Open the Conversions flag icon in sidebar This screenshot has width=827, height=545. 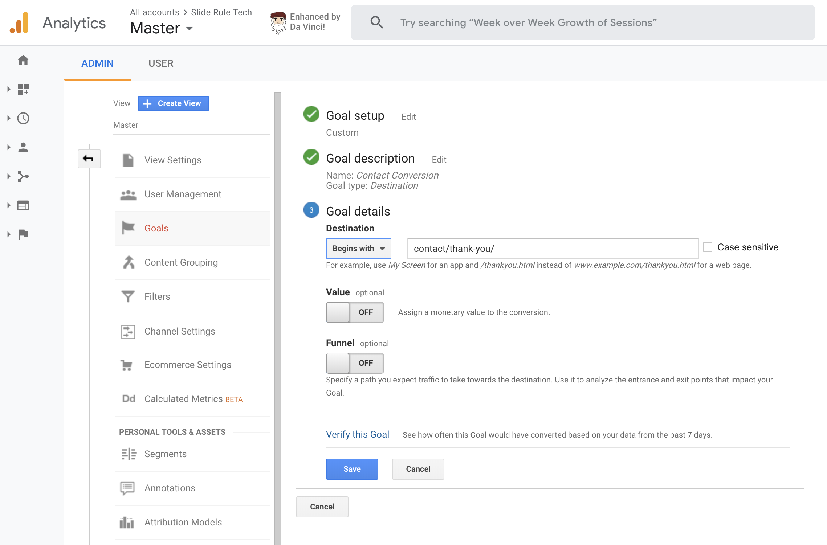click(23, 234)
